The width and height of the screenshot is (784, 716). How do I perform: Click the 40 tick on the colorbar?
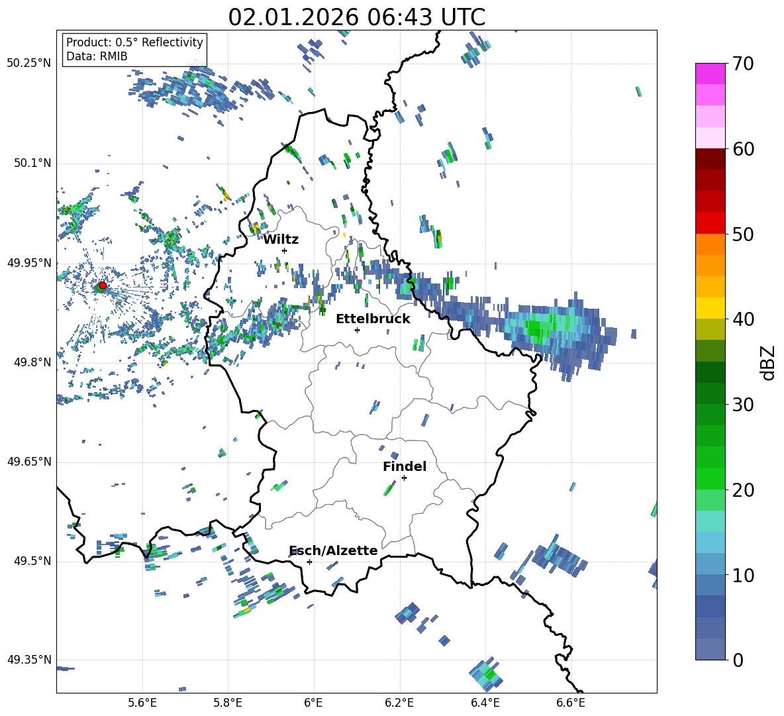tap(742, 319)
